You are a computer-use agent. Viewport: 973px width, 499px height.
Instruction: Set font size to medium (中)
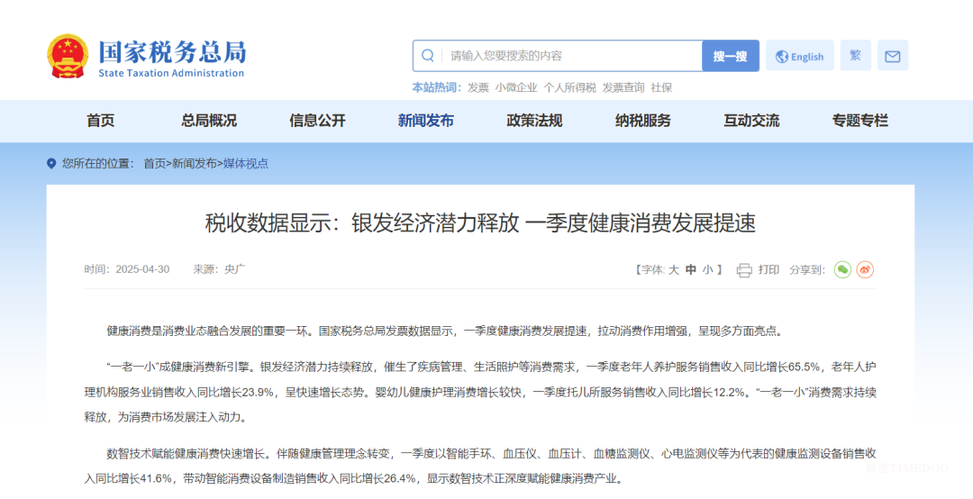[690, 270]
